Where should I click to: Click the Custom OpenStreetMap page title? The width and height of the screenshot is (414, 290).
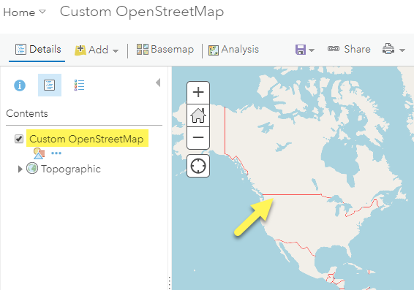click(x=142, y=12)
